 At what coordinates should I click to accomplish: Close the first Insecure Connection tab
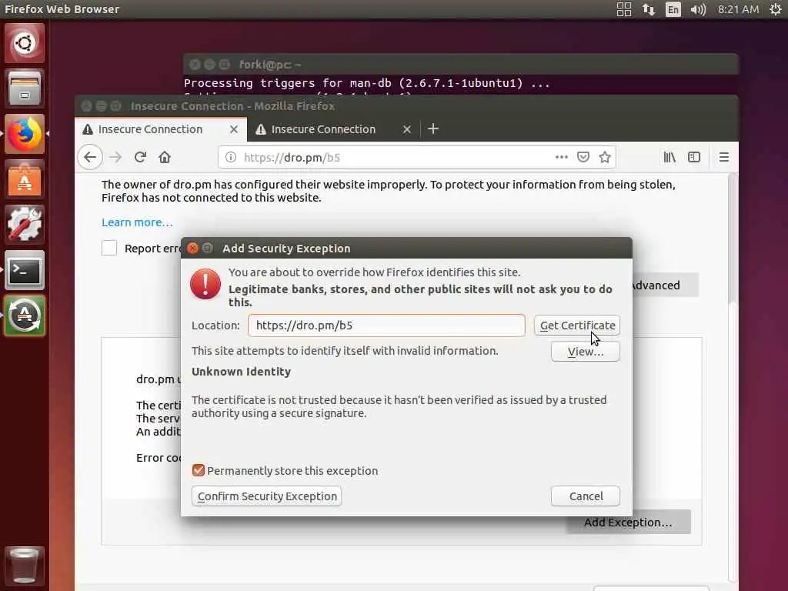click(x=234, y=129)
